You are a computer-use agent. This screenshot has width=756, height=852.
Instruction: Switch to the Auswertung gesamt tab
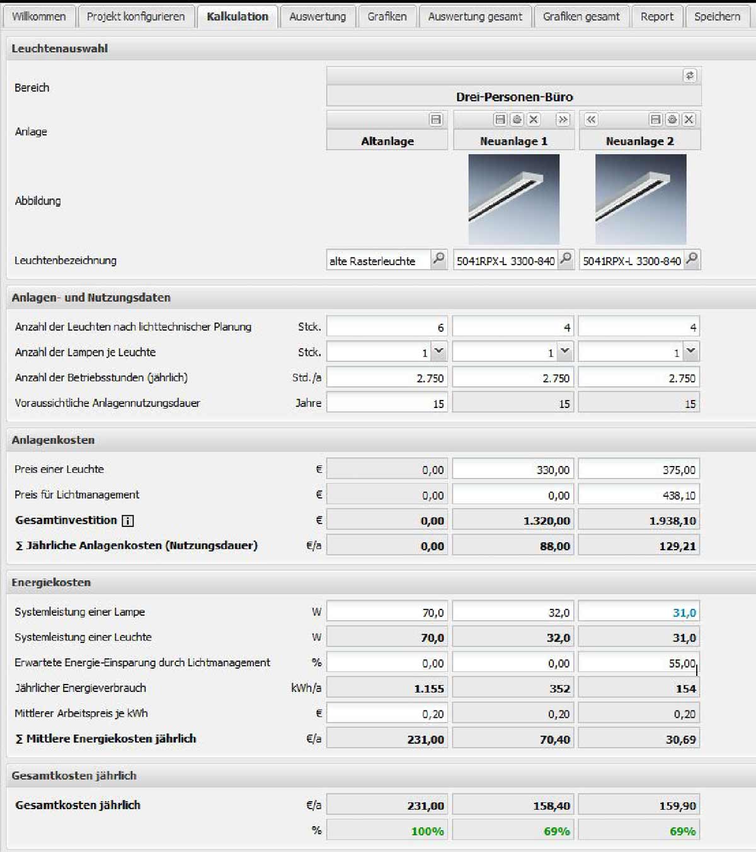(x=475, y=16)
